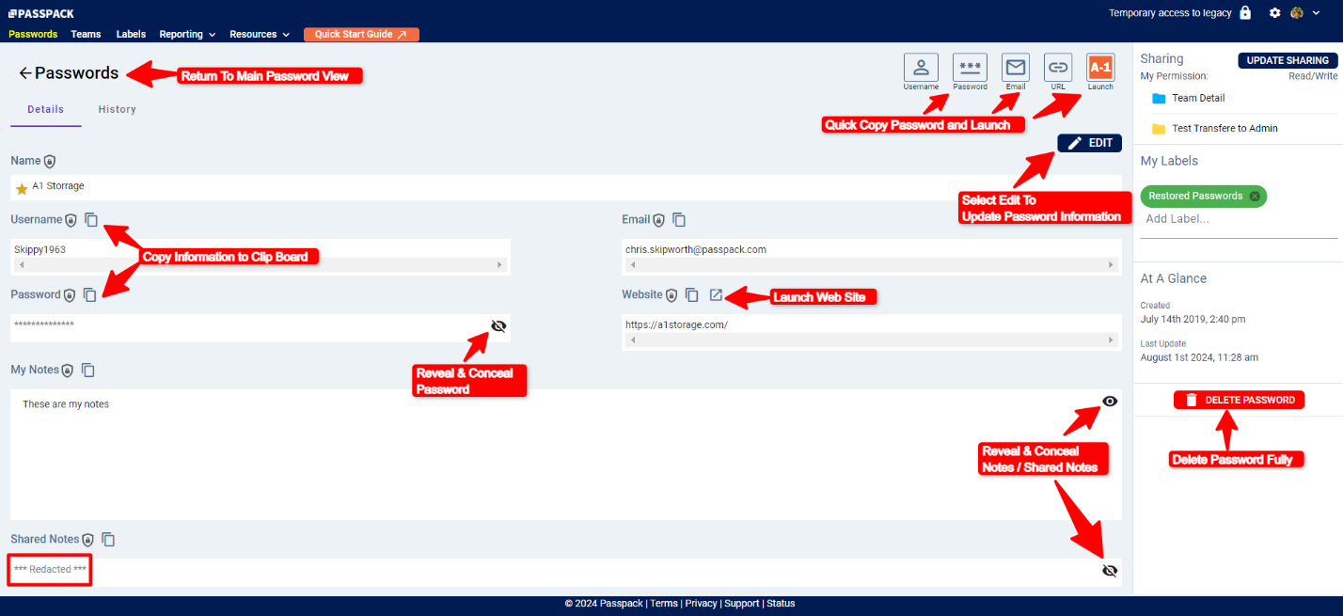Quick copy Password with the asterisk icon
This screenshot has width=1343, height=616.
[x=970, y=68]
